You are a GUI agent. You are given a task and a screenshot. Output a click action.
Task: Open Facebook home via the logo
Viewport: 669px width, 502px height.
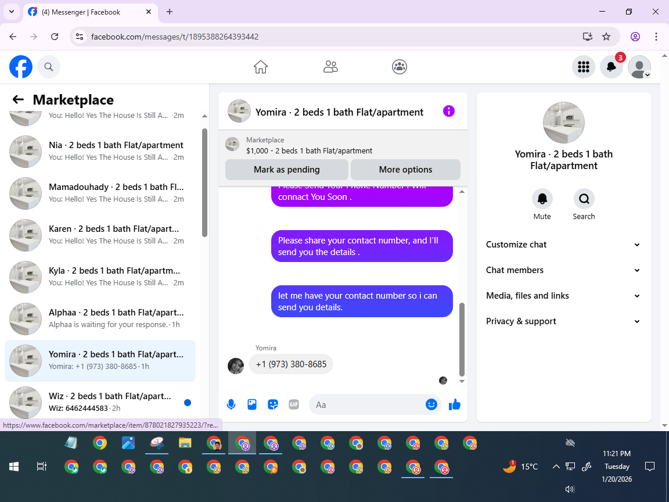[x=21, y=67]
